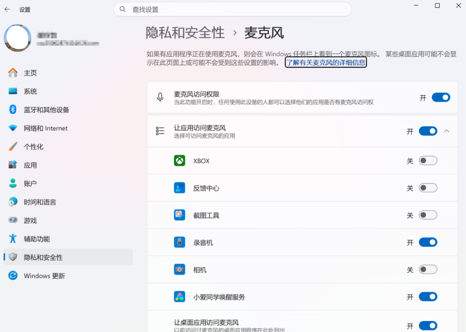Go to 系统 settings
This screenshot has width=466, height=332.
tap(68, 91)
